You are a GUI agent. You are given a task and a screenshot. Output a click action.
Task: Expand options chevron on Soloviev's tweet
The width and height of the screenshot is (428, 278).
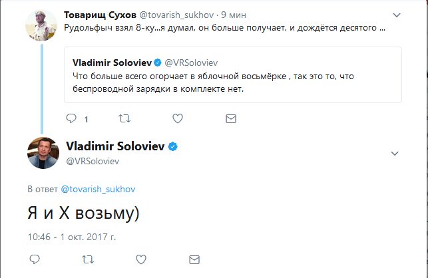(x=395, y=154)
